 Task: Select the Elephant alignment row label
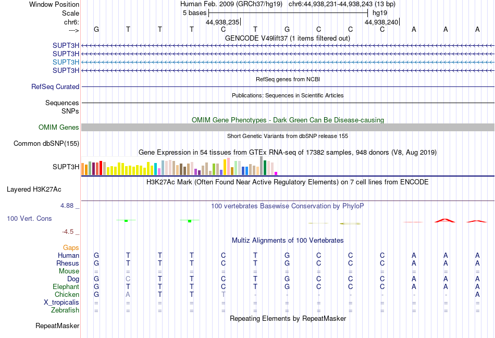66,286
